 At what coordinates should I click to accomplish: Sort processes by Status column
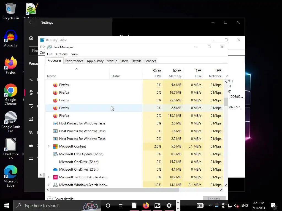point(126,74)
